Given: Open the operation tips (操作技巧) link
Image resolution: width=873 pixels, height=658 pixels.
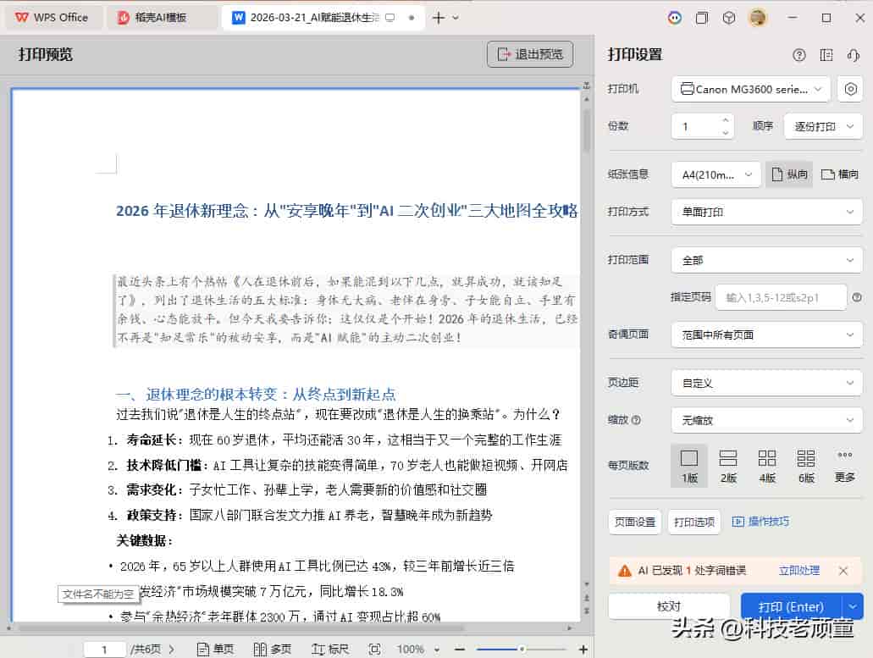Looking at the screenshot, I should pyautogui.click(x=760, y=522).
